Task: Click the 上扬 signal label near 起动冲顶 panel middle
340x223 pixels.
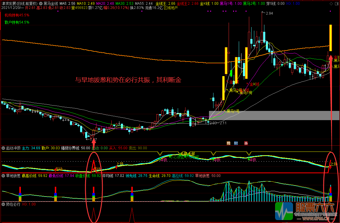Action: (120, 164)
